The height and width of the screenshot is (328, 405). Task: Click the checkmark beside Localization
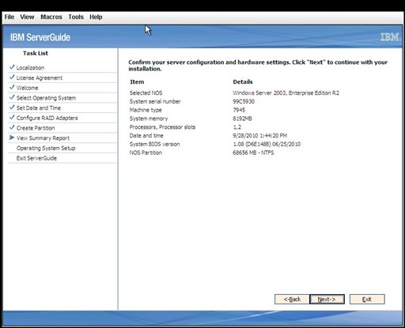(x=12, y=67)
